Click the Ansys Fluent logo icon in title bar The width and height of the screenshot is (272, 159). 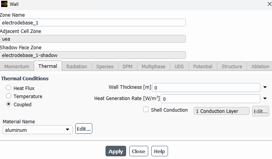[x=4, y=4]
